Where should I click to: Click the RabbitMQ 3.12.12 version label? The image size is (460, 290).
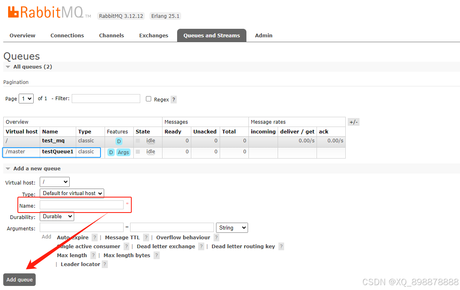pos(121,16)
